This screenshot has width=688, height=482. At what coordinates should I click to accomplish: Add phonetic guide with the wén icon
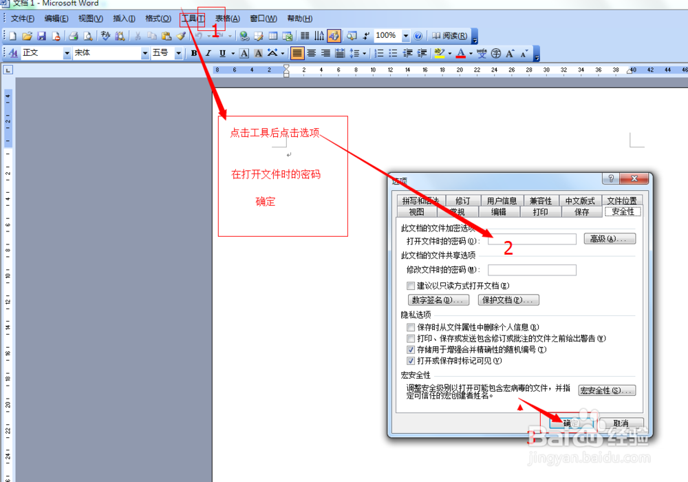(x=482, y=53)
